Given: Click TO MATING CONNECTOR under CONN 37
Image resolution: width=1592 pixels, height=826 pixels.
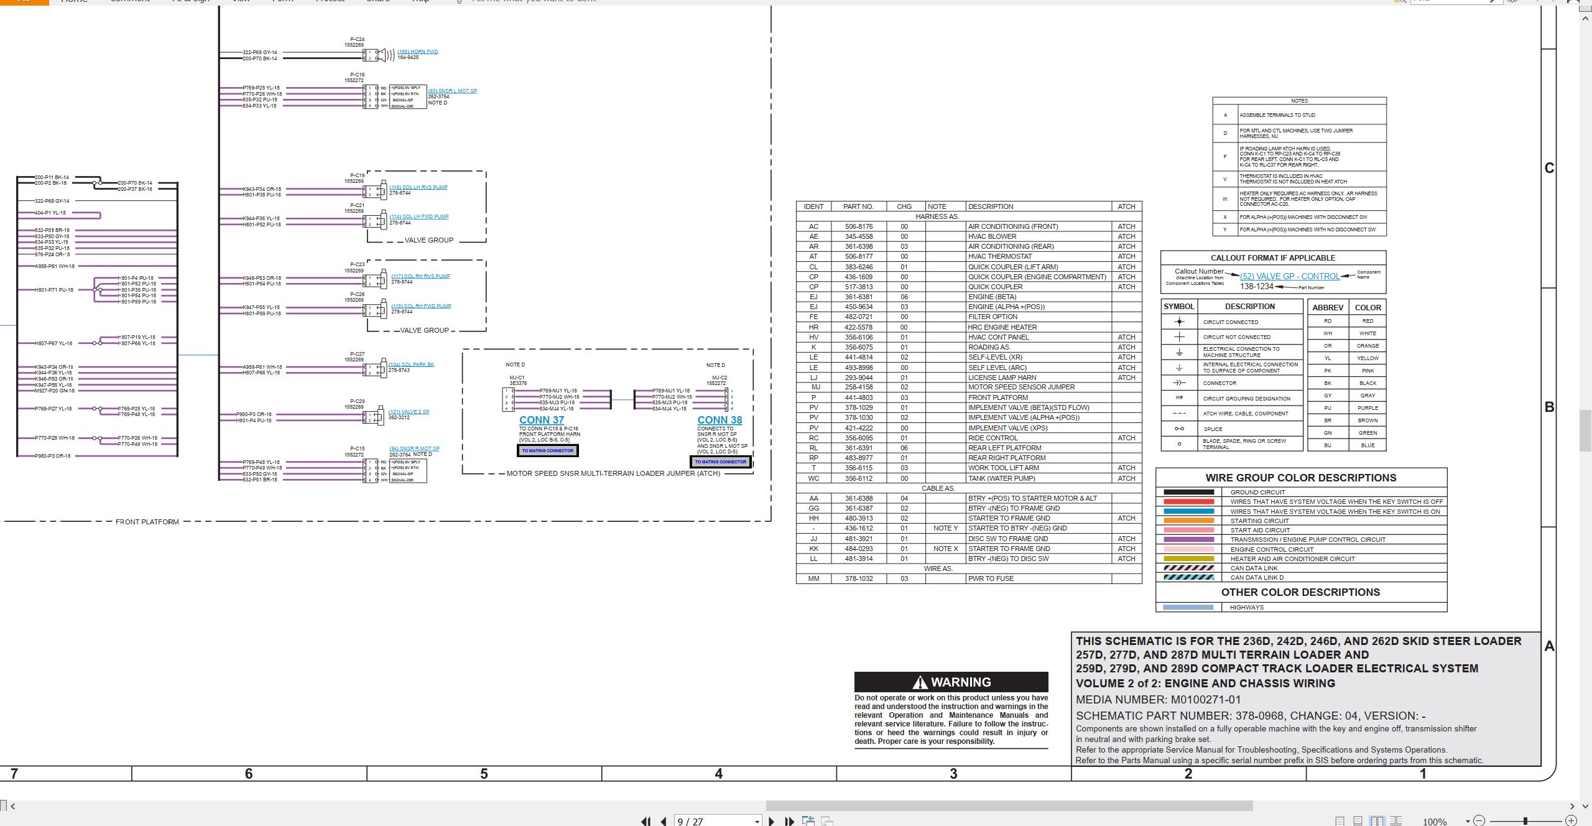Looking at the screenshot, I should (x=548, y=451).
